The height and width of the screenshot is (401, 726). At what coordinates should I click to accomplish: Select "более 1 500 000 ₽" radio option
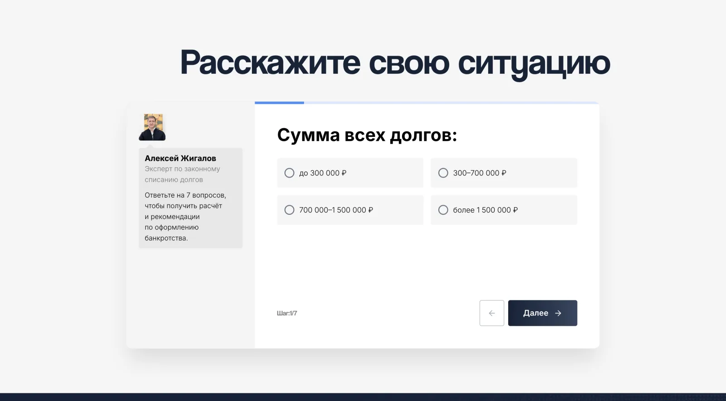click(x=504, y=210)
